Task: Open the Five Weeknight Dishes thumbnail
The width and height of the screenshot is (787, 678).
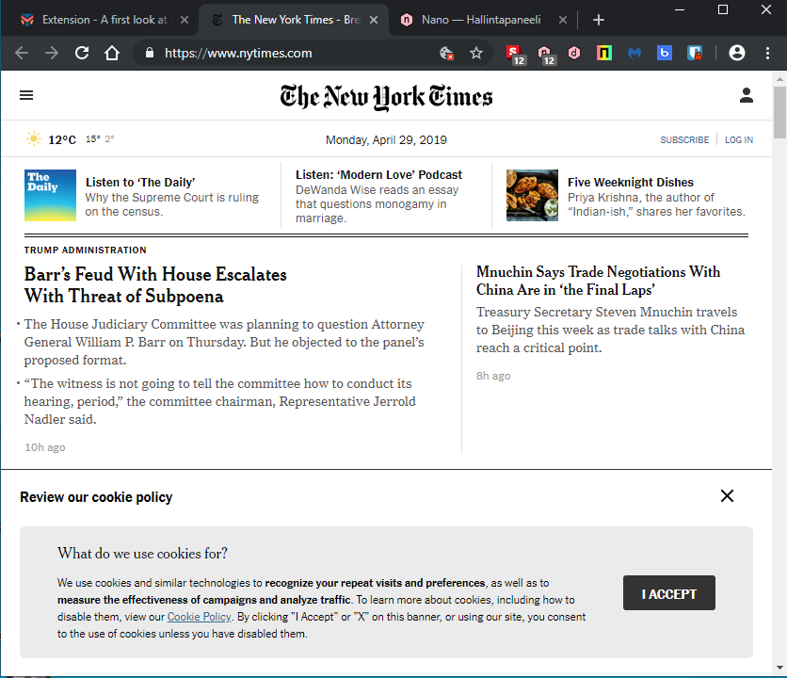Action: click(x=532, y=195)
